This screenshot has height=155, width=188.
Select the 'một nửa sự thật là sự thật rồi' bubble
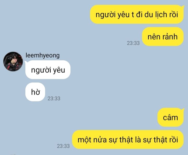point(128,140)
